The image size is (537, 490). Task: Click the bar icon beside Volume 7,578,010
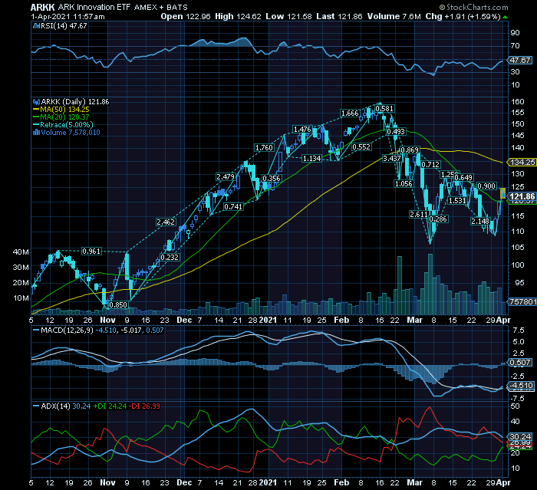(x=36, y=133)
